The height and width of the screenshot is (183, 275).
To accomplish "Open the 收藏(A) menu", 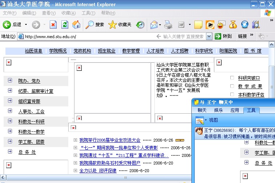I will [x=69, y=13].
